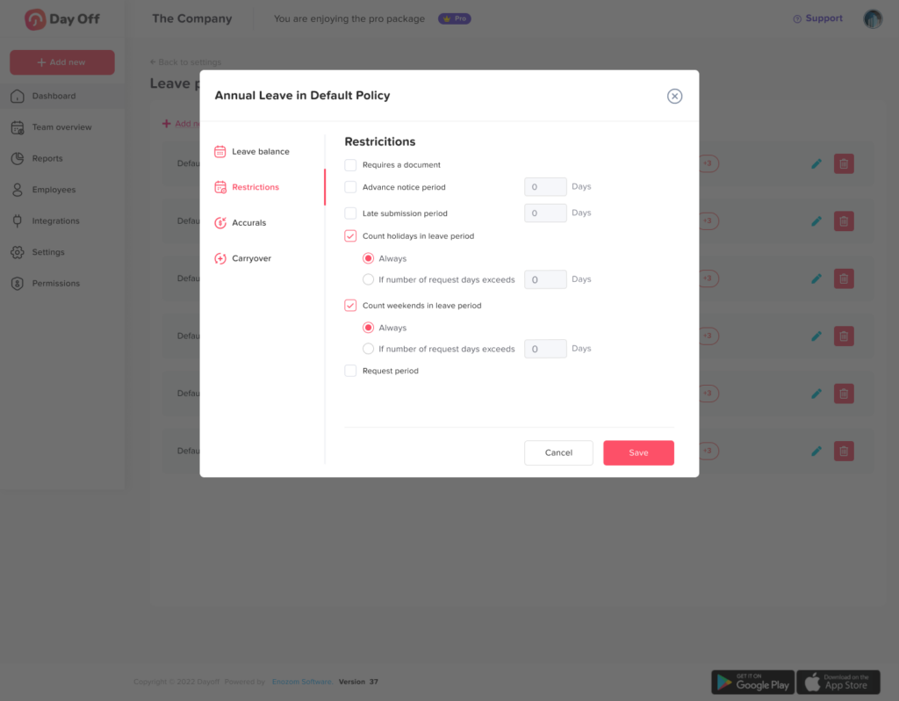Click the Late submission days field
This screenshot has height=701, width=899.
click(x=545, y=213)
